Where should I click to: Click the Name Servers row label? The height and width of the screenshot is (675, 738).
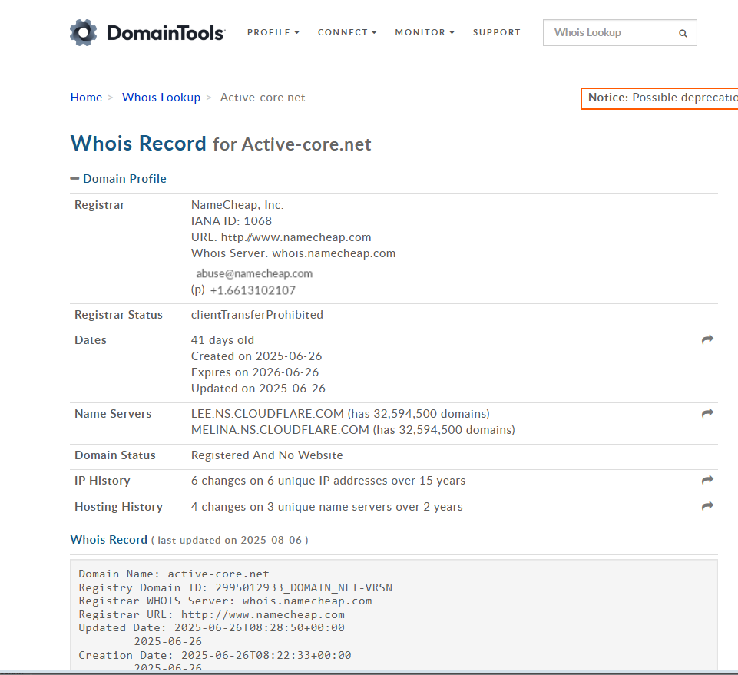pos(113,414)
